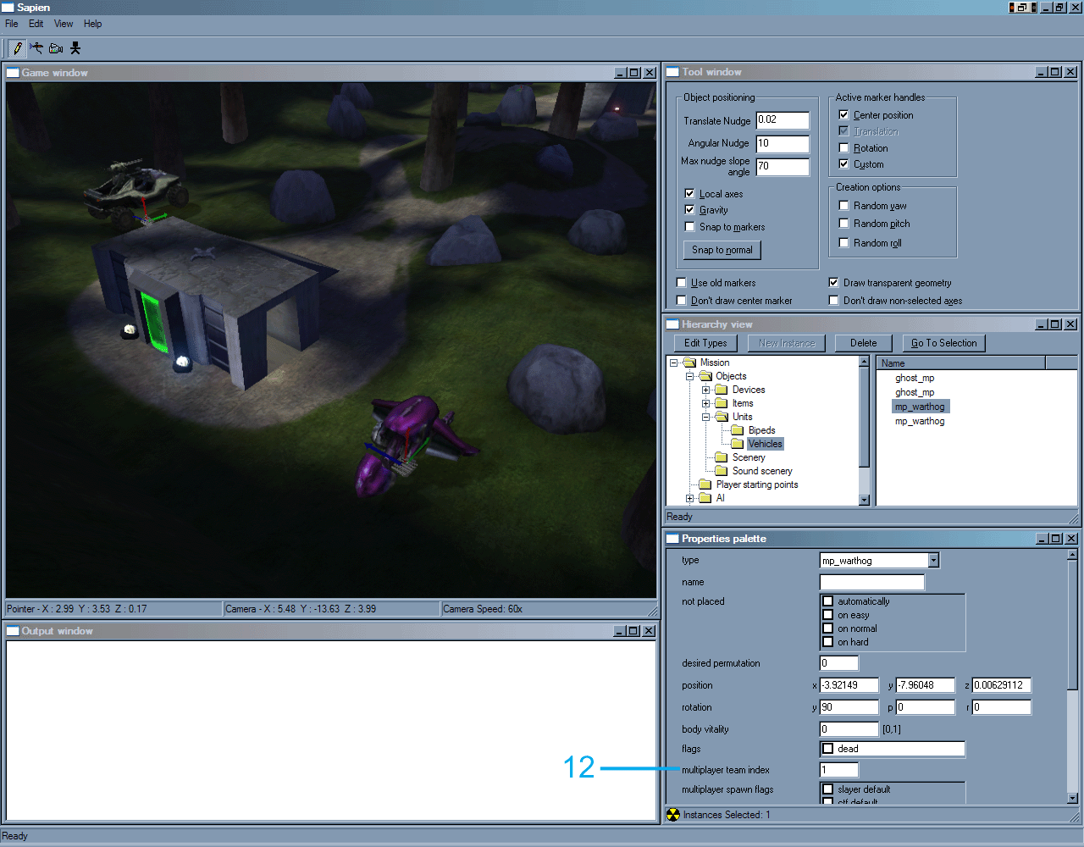This screenshot has height=847, width=1084.
Task: Select the Bipeds folder in hierarchy
Action: [761, 430]
